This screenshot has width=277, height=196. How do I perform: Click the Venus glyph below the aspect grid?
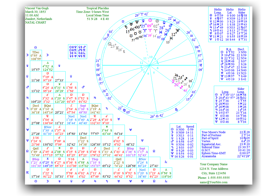coord(71,181)
